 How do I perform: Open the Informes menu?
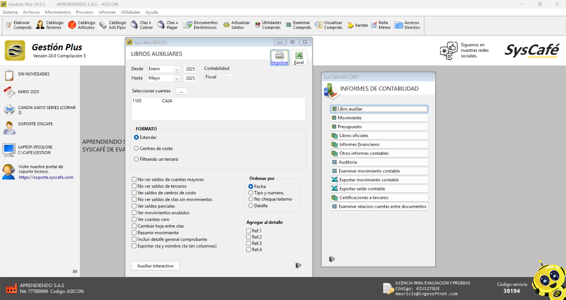(x=107, y=12)
